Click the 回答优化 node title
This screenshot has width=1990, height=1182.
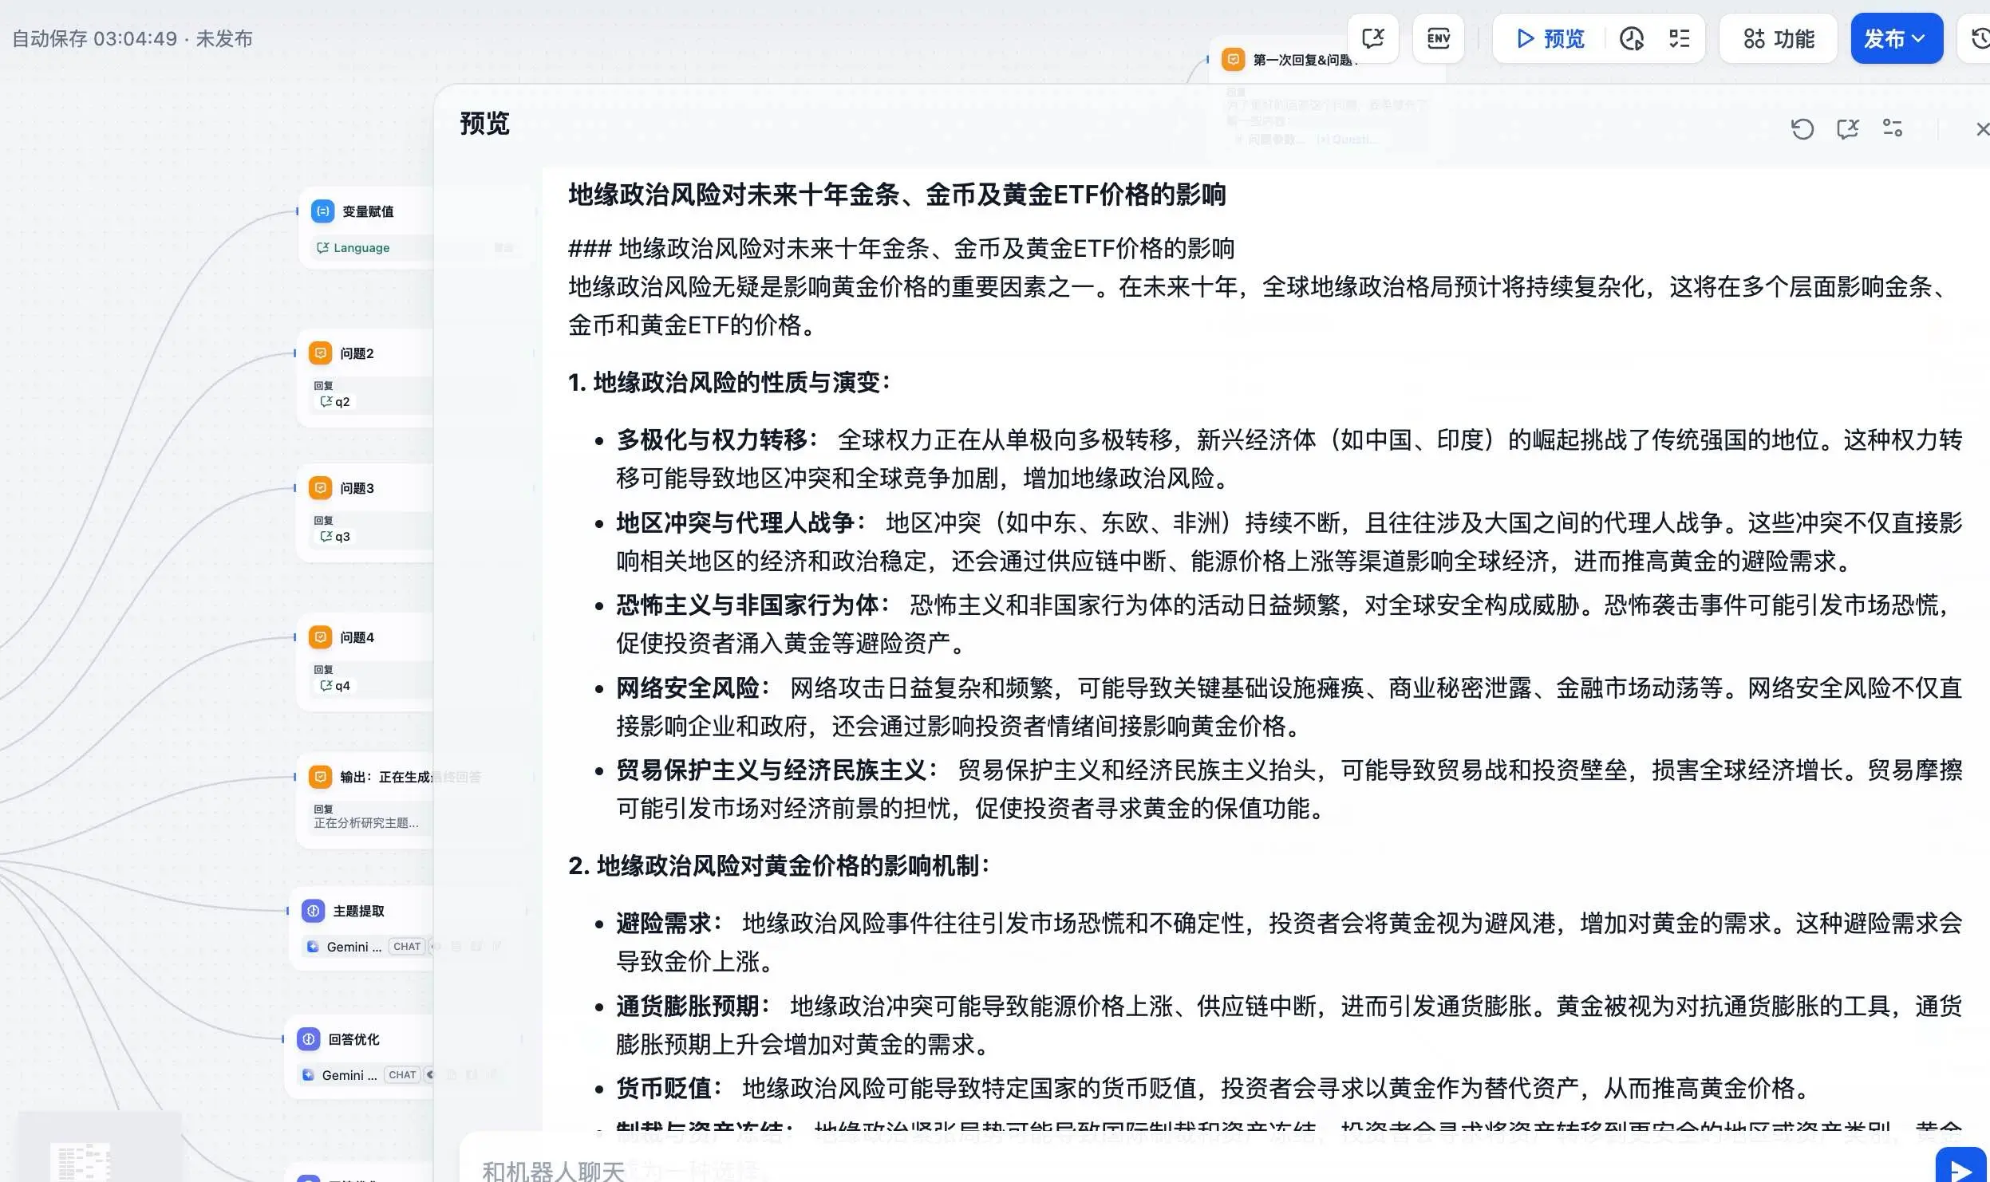click(353, 1039)
